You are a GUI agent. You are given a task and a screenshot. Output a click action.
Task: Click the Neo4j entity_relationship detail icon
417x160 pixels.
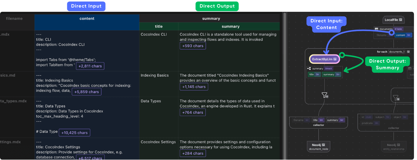coord(399,145)
